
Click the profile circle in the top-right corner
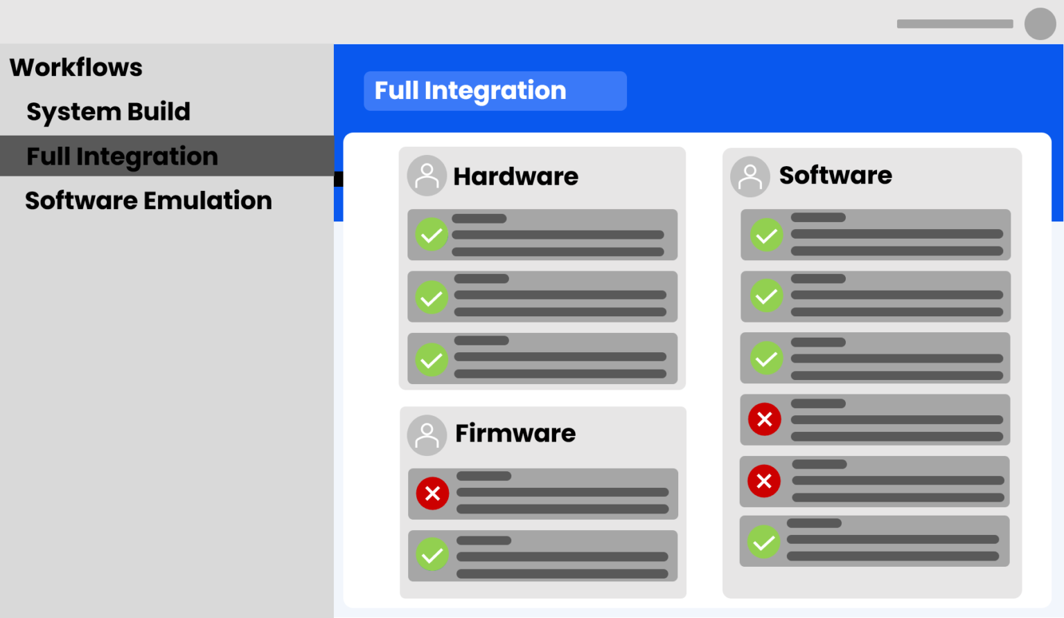tap(1040, 24)
